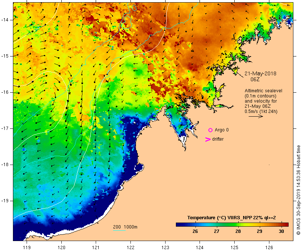
Task: Click the Temperature VIIRS_NPP colorbar title
Action: tap(232, 218)
